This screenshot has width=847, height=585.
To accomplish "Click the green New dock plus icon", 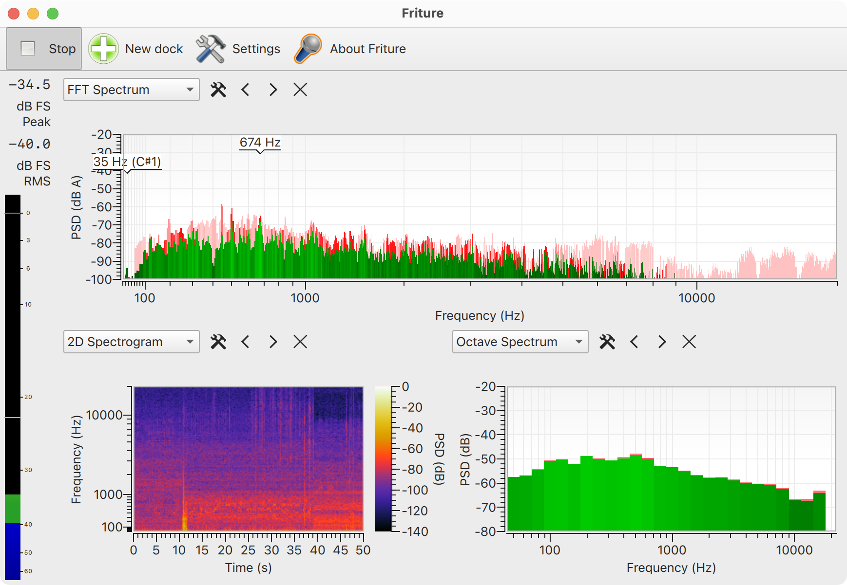I will tap(103, 49).
